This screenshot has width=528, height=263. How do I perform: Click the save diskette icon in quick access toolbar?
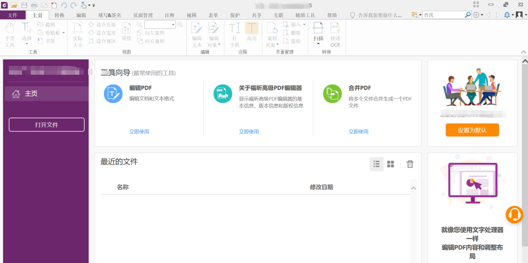pyautogui.click(x=24, y=5)
